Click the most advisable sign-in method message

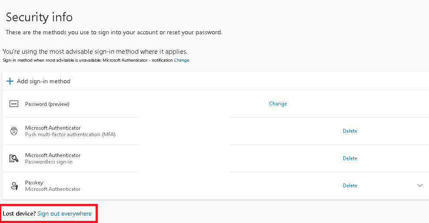[x=95, y=52]
